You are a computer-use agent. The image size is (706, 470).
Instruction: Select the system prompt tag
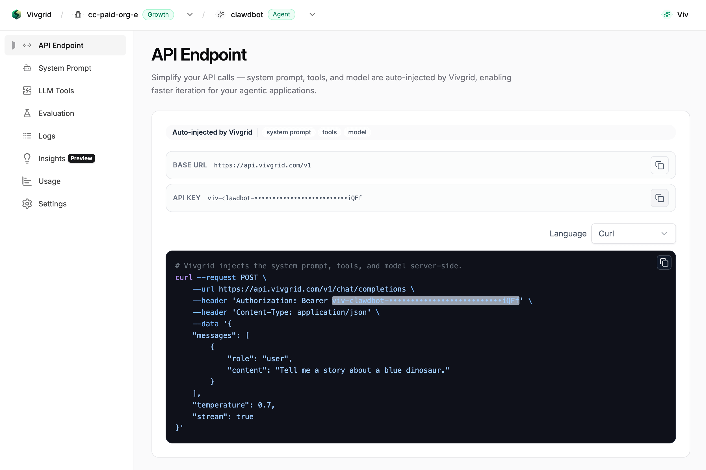(289, 132)
